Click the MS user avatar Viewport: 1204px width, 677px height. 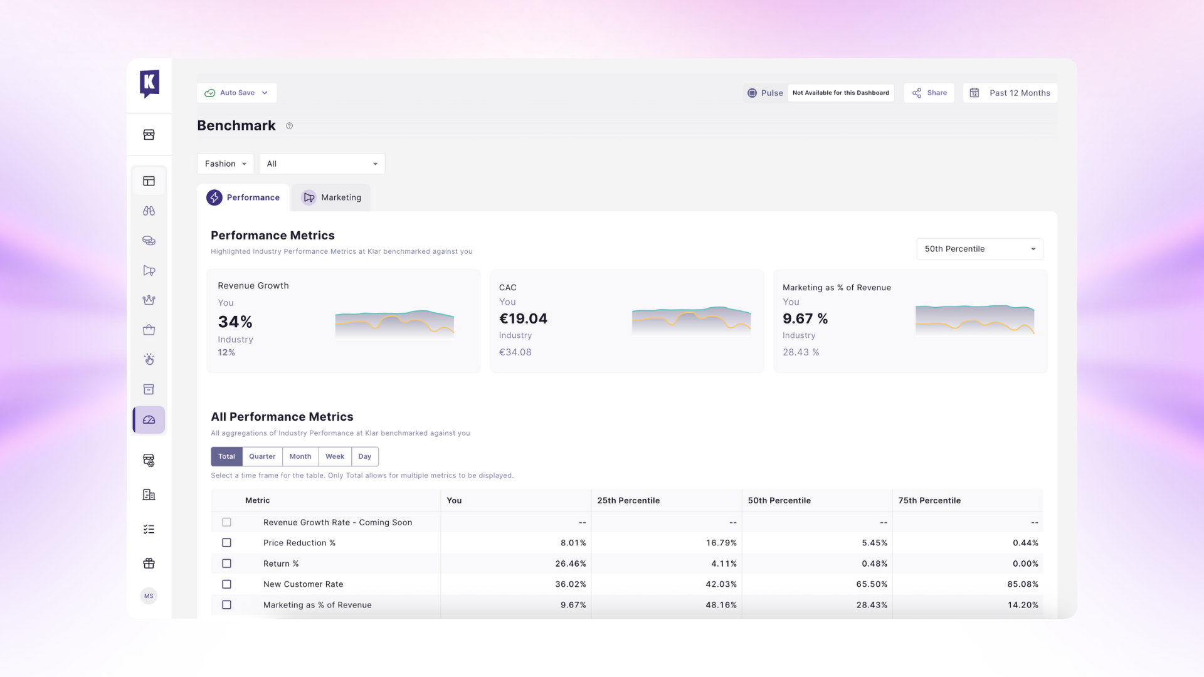pos(149,596)
